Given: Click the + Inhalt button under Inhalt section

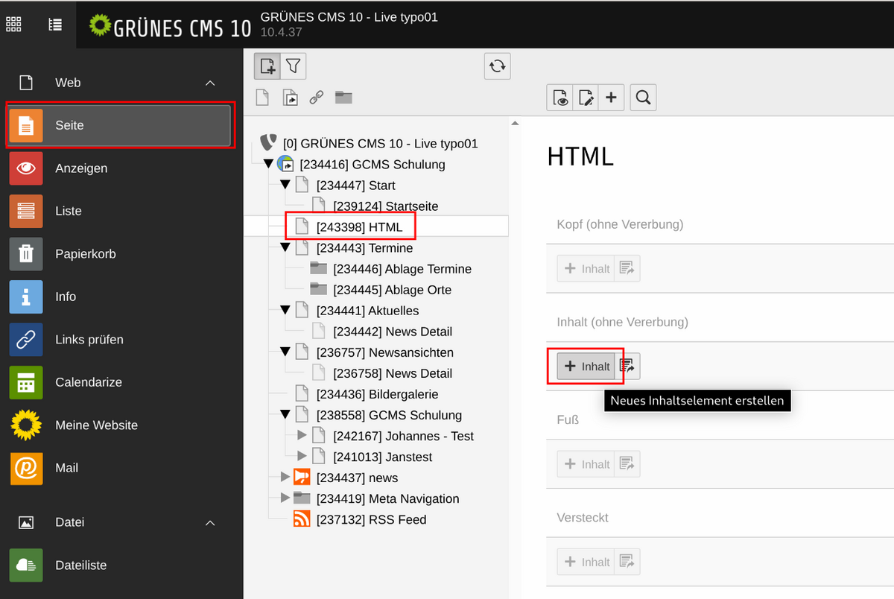Looking at the screenshot, I should 586,366.
